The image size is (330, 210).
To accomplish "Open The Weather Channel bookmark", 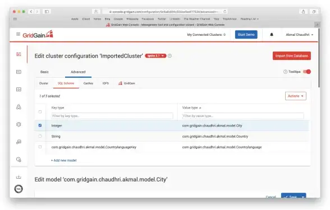I will coord(197,19).
